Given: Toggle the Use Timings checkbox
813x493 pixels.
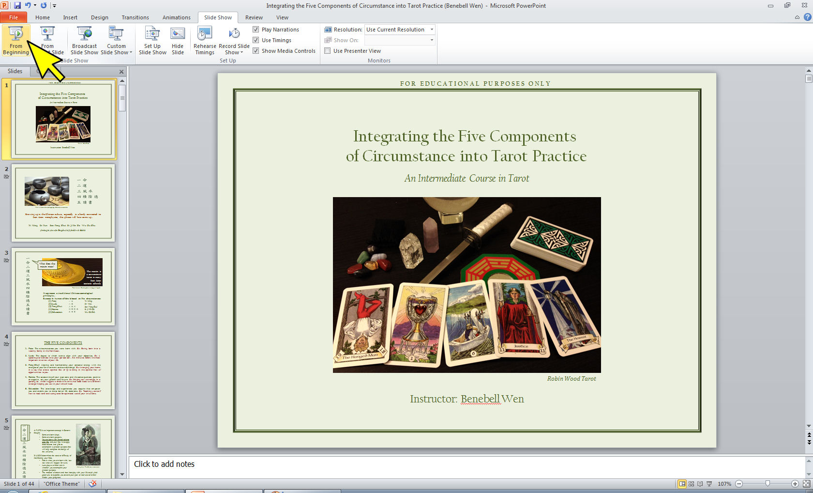Looking at the screenshot, I should point(256,40).
